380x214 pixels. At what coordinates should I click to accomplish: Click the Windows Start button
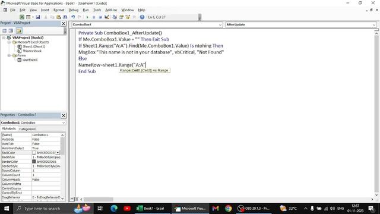point(7,209)
